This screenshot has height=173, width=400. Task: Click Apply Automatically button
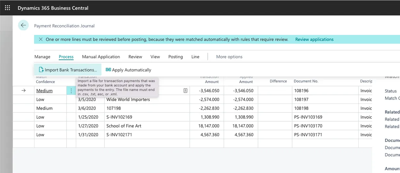(128, 70)
